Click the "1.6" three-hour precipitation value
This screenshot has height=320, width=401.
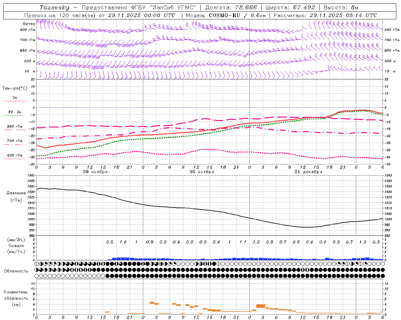(x=123, y=242)
